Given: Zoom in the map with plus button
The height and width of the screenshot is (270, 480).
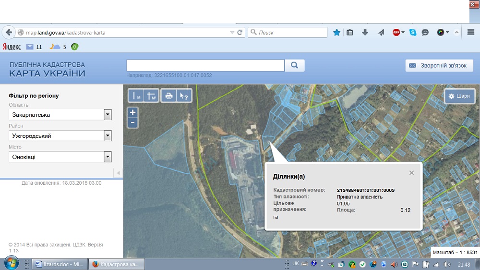Looking at the screenshot, I should pos(133,112).
